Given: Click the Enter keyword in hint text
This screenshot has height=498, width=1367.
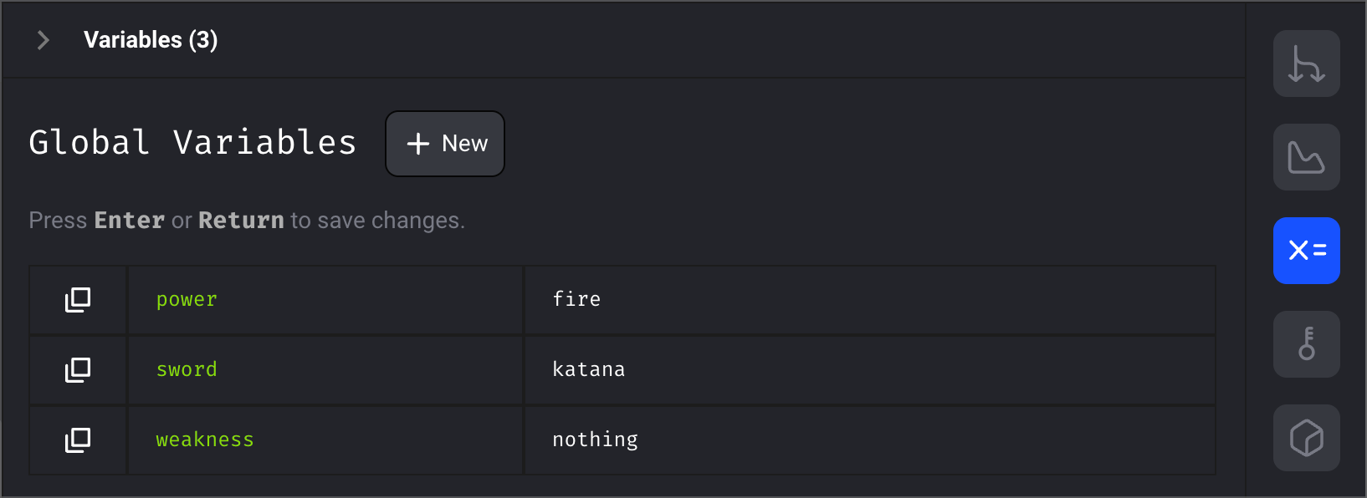Looking at the screenshot, I should click(x=129, y=221).
